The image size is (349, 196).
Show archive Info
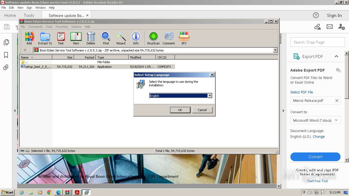(x=136, y=38)
